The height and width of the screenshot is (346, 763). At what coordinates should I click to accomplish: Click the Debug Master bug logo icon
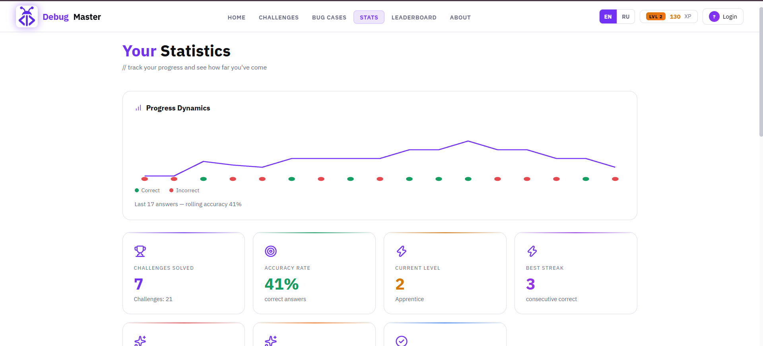[x=27, y=17]
